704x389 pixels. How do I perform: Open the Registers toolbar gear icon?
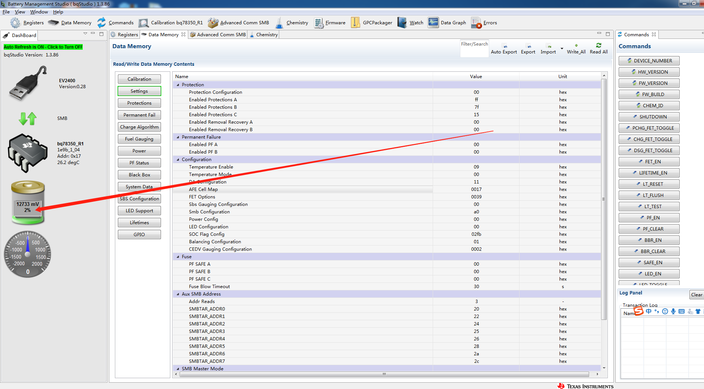[x=15, y=23]
